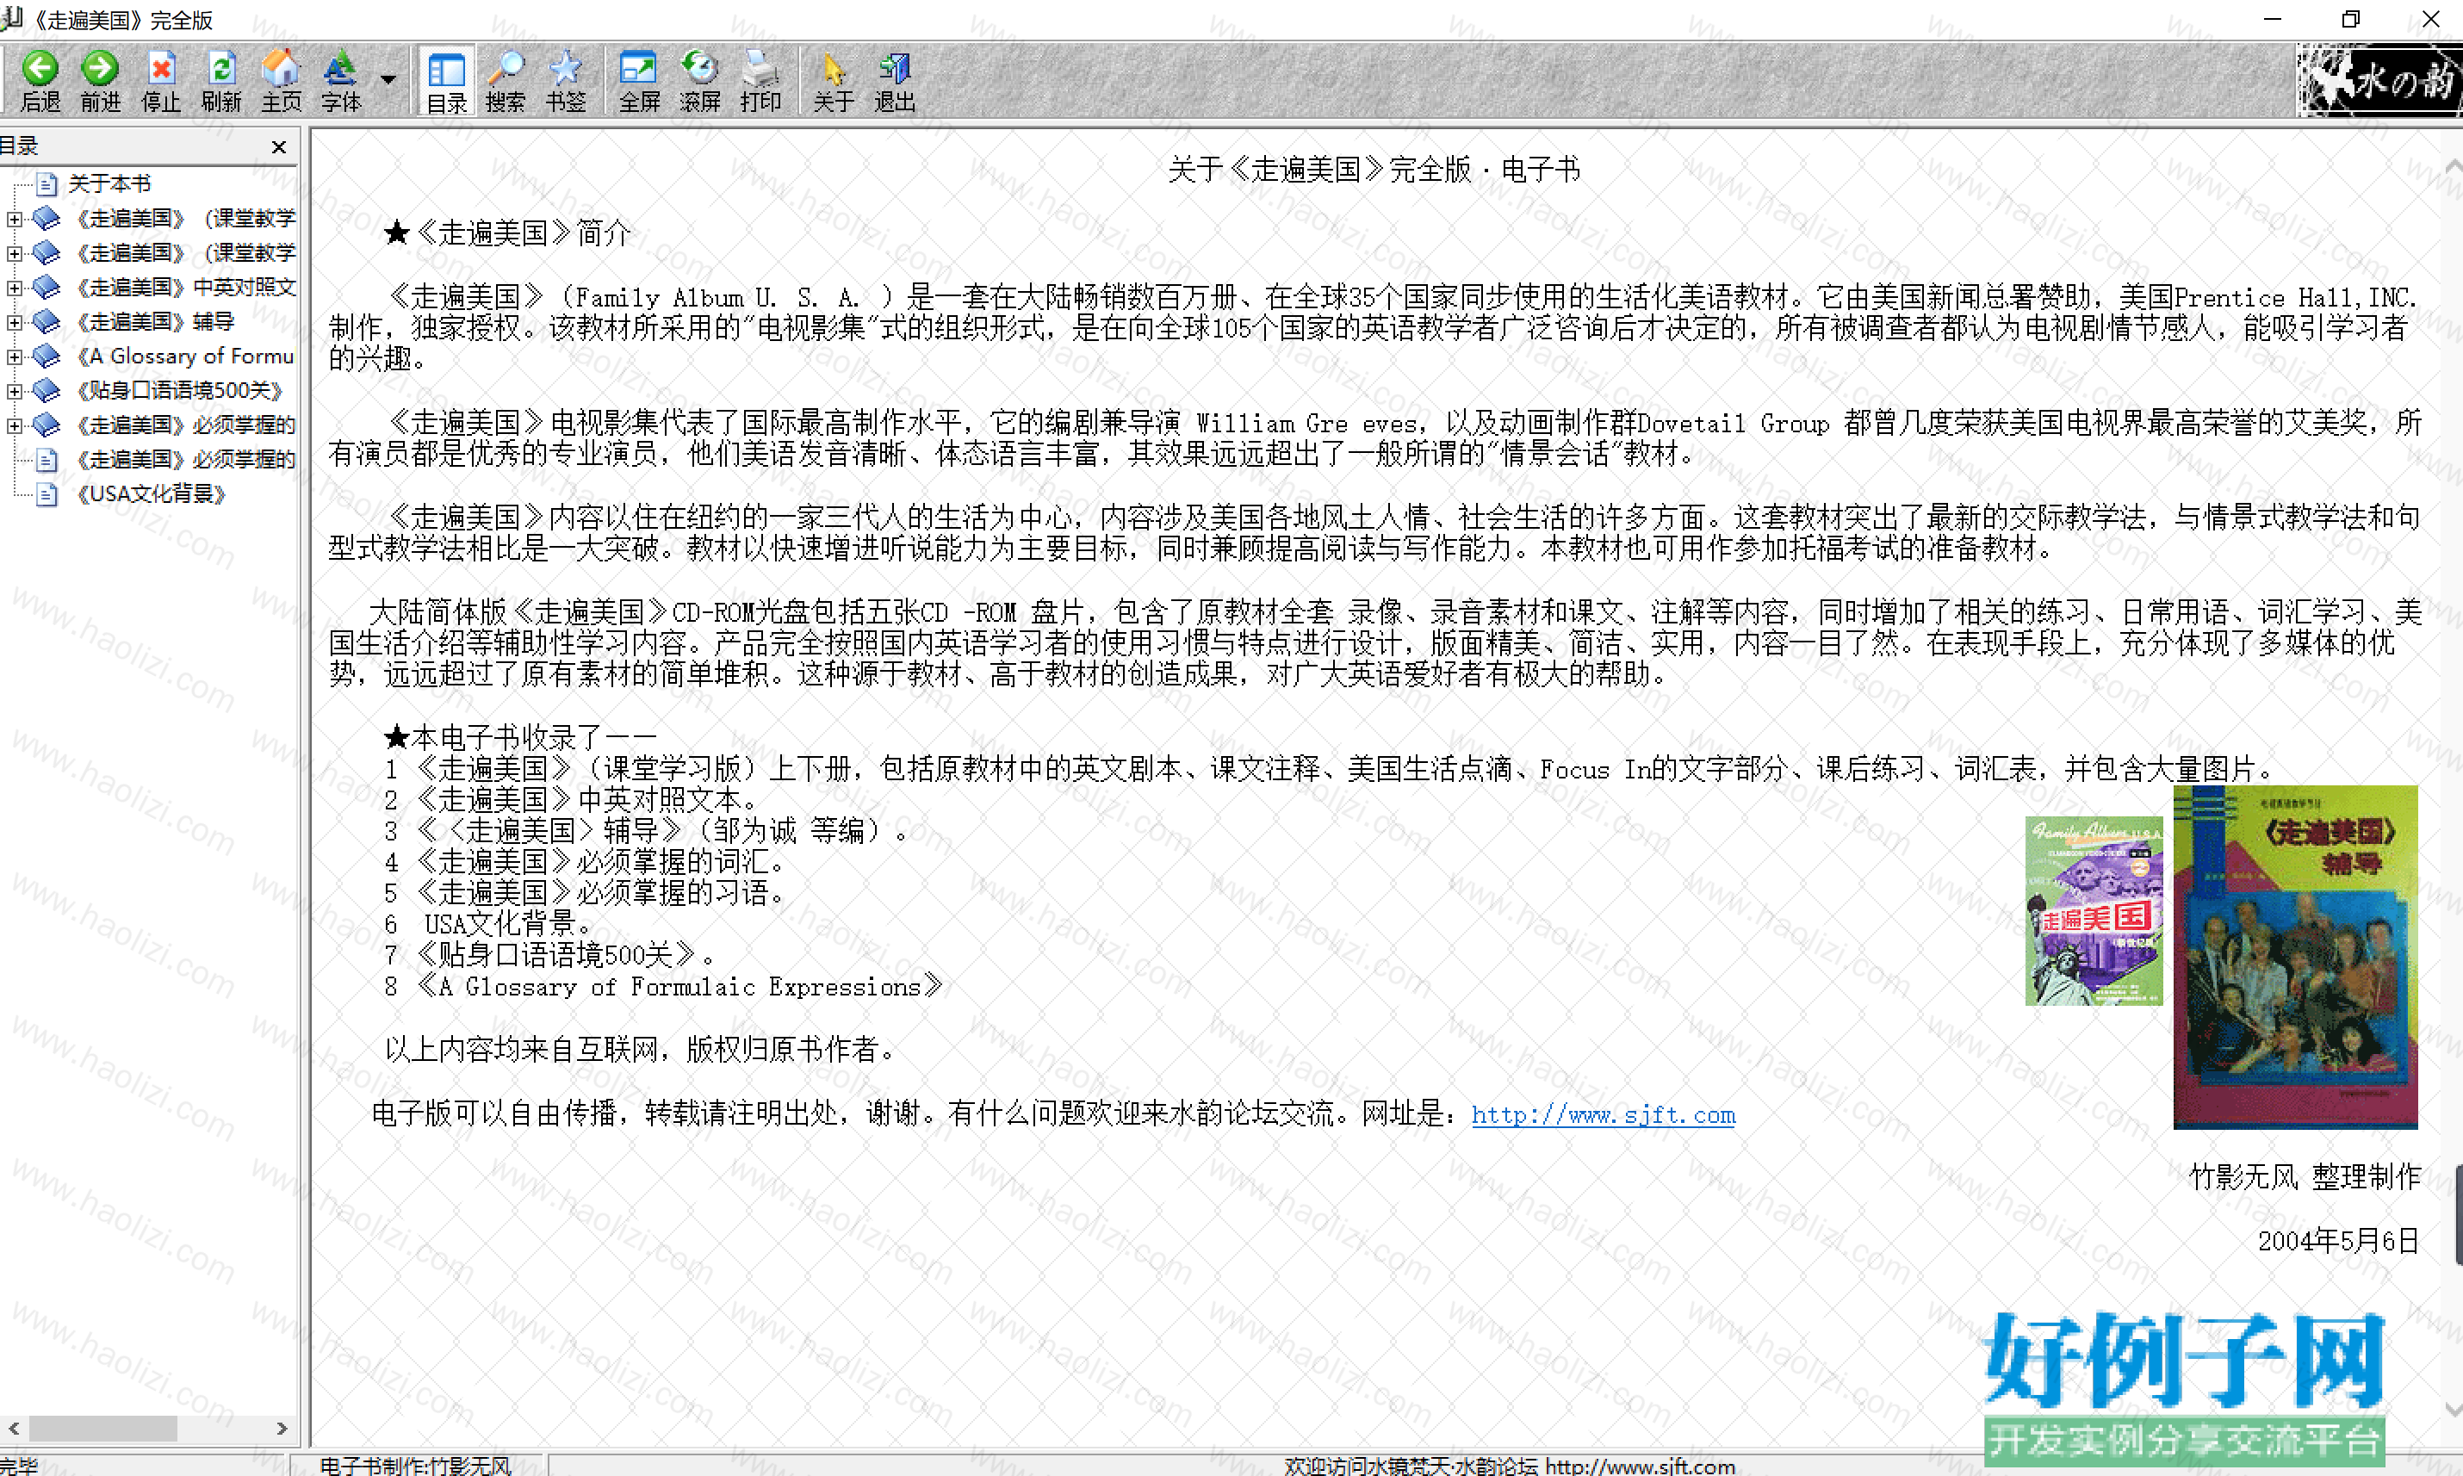Open the 搜索 (Search) tool
This screenshot has width=2463, height=1476.
click(506, 81)
